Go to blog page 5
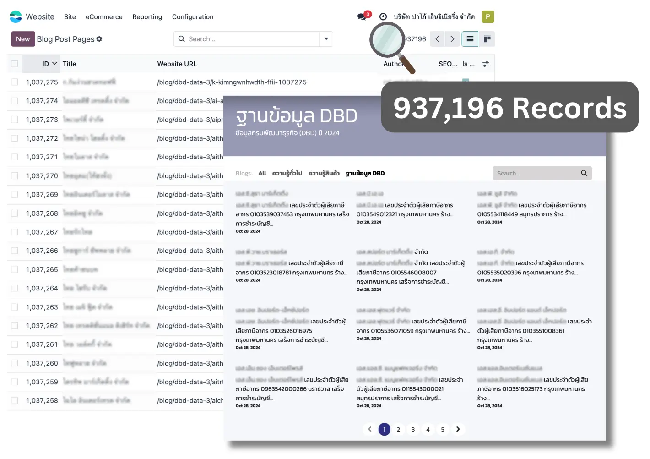The width and height of the screenshot is (650, 459). (x=443, y=429)
